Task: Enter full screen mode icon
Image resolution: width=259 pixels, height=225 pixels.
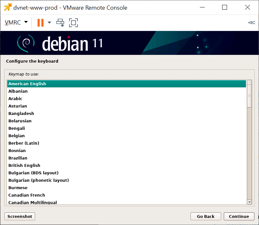Action: click(x=74, y=23)
